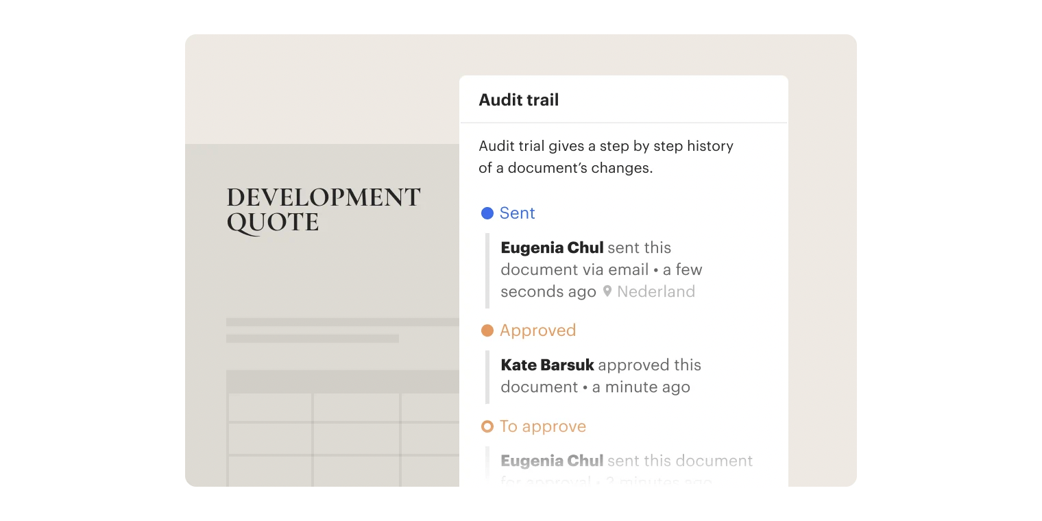Select the Sent status label

click(x=517, y=213)
